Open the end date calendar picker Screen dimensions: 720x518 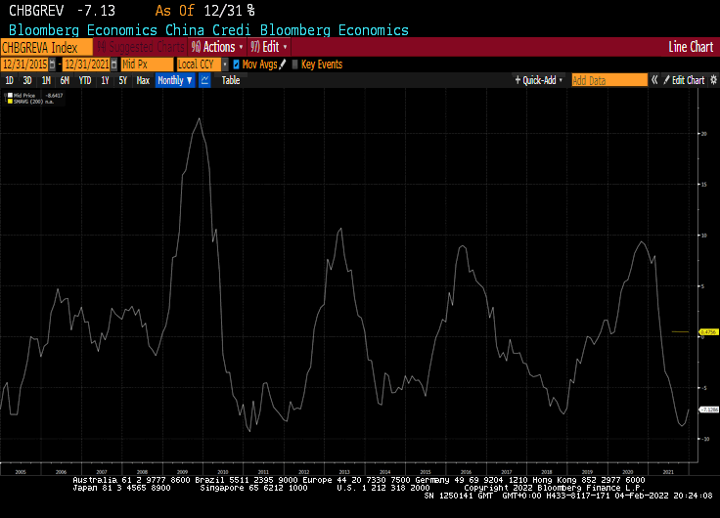(x=115, y=65)
